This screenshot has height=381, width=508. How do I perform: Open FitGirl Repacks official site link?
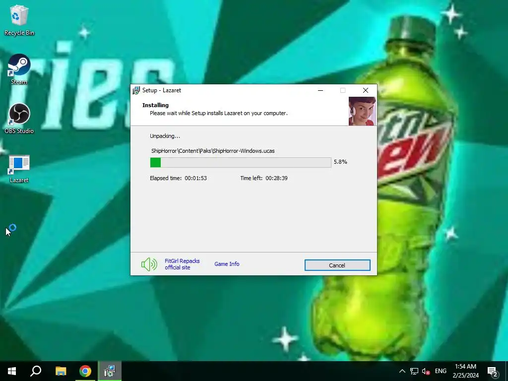click(182, 264)
